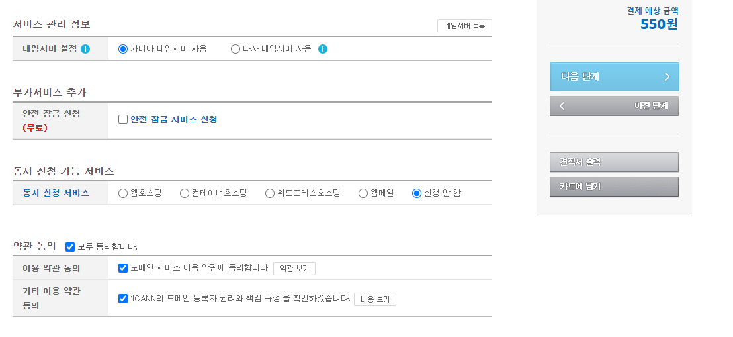Select 타사 네임서버 사용 radio option
Screen dimensions: 733x337
236,49
